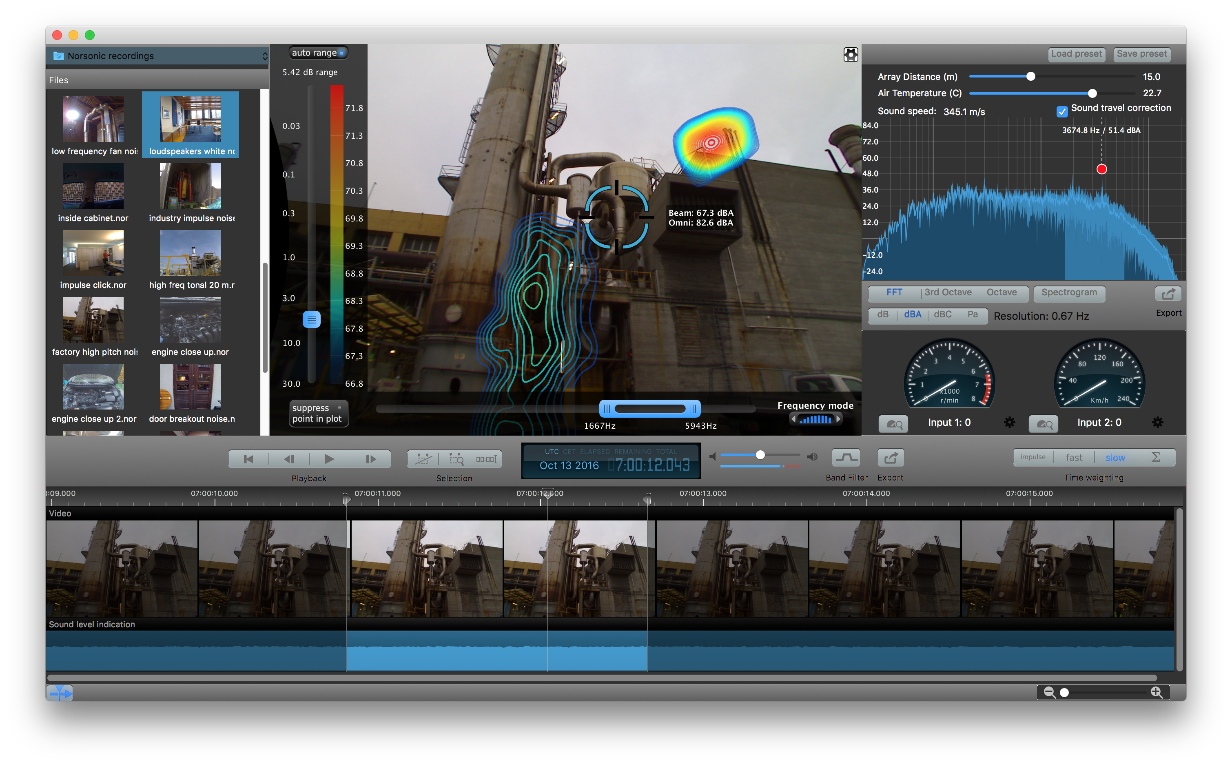
Task: Activate the zoom-to-selection tool
Action: 456,459
